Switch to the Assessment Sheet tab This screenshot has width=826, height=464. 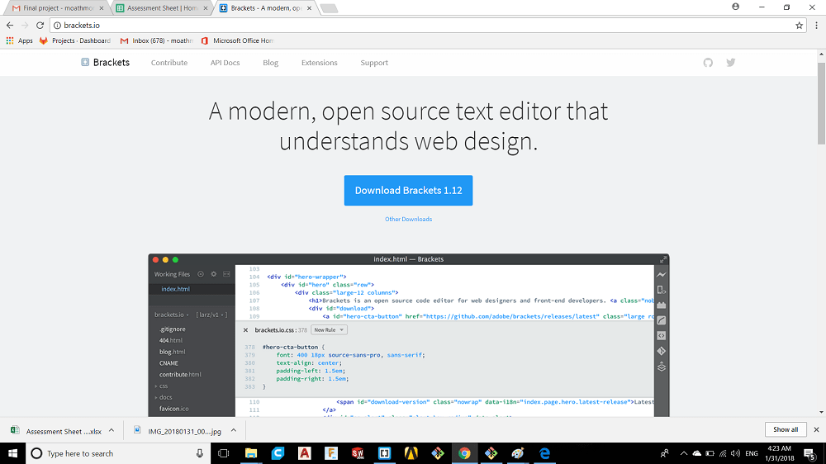162,8
